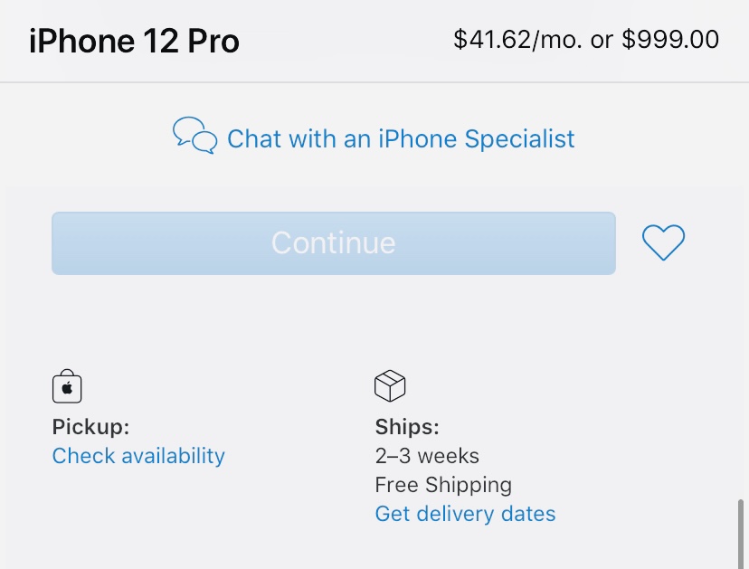
Task: Click the Pickup: heading
Action: coord(90,426)
